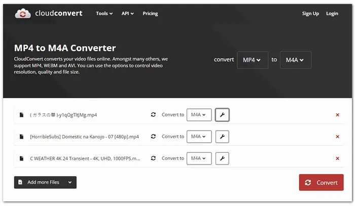Remove the Domestic na Kanojo file

pos(337,137)
